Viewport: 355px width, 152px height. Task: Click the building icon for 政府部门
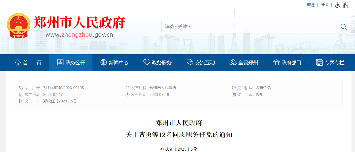(x=276, y=62)
